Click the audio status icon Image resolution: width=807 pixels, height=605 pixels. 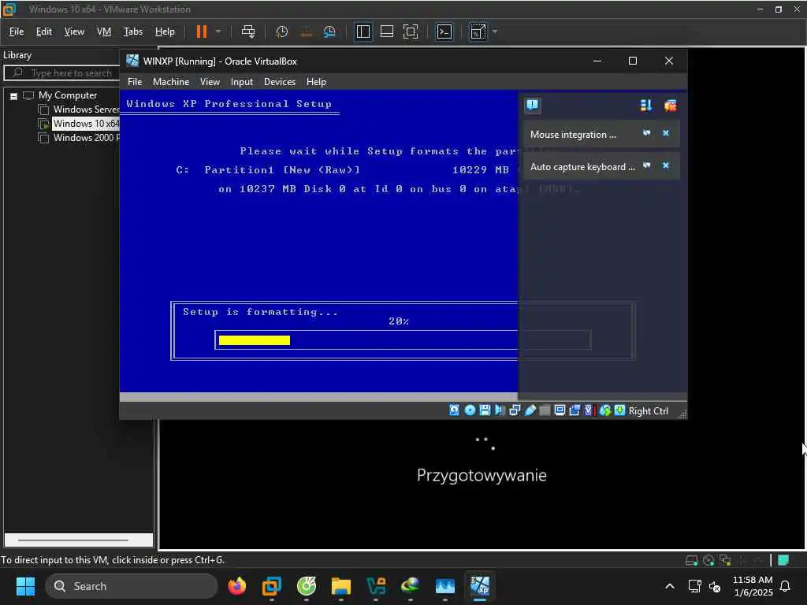pos(499,410)
